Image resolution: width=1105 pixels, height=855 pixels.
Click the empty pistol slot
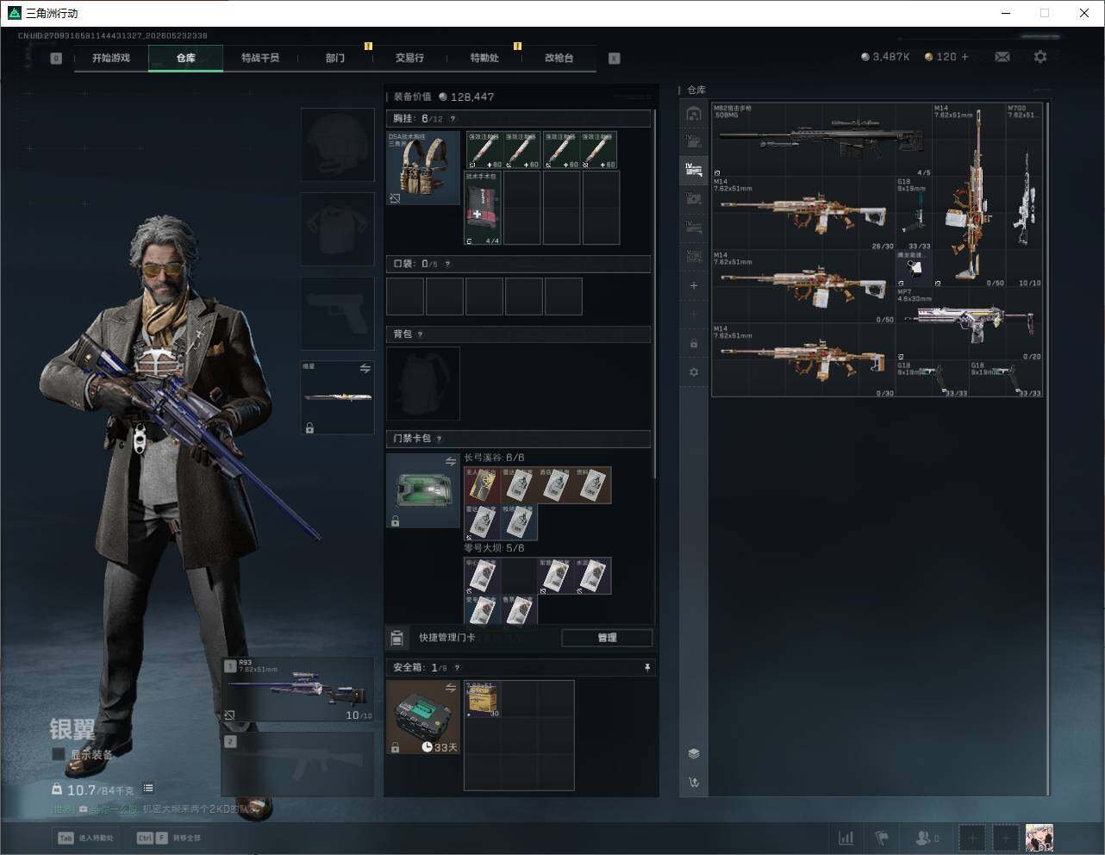[x=337, y=313]
